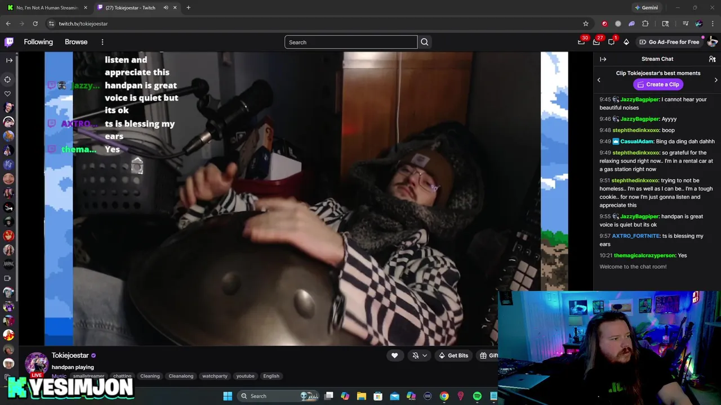Image resolution: width=721 pixels, height=405 pixels.
Task: Select the Cleaning tag
Action: click(x=150, y=376)
